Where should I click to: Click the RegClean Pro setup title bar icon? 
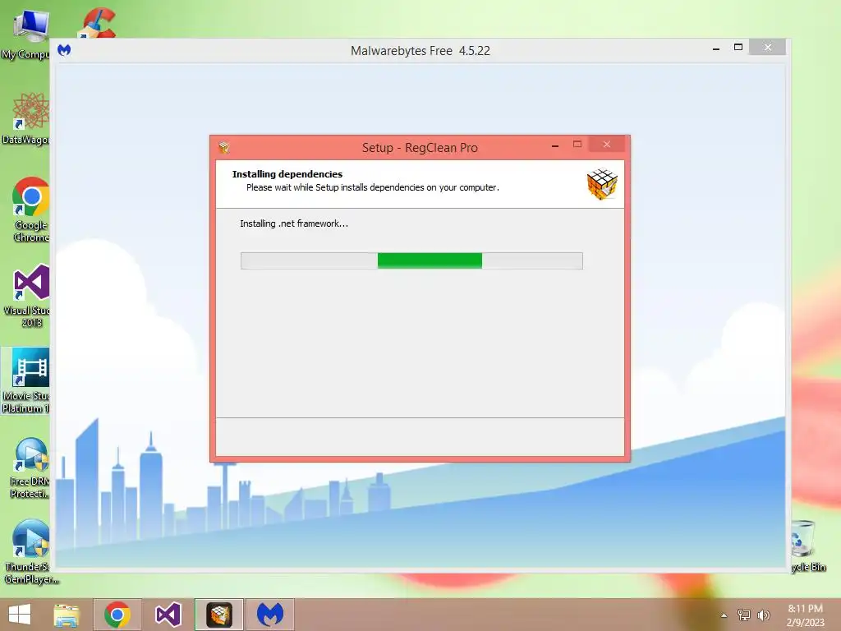click(x=224, y=148)
